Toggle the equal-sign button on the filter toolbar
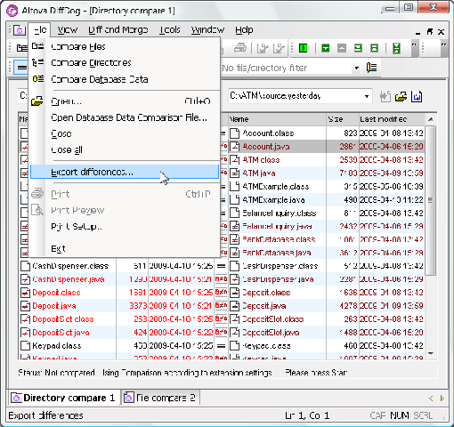The width and height of the screenshot is (454, 427). click(x=21, y=68)
